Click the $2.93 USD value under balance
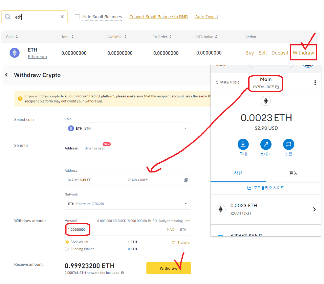The image size is (324, 284). (x=266, y=128)
